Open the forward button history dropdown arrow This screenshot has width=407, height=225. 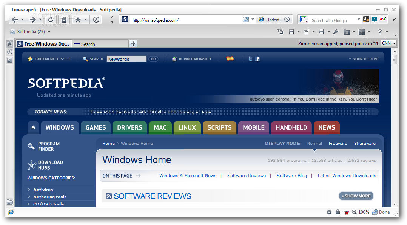click(40, 20)
